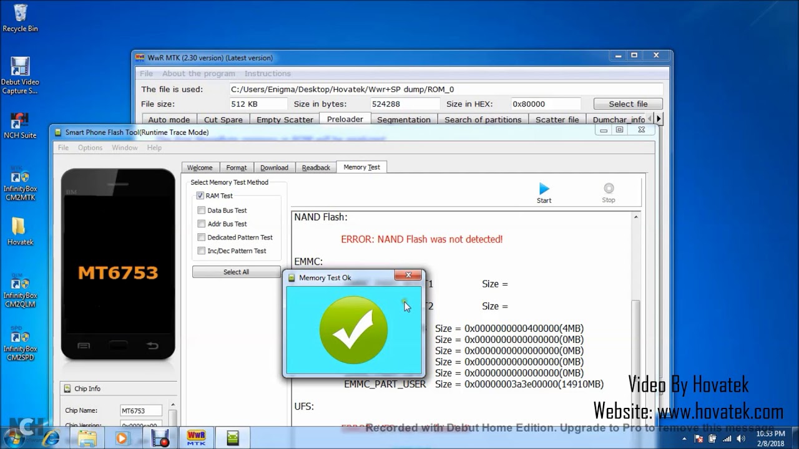Open the Windows Start menu orb

tap(14, 438)
